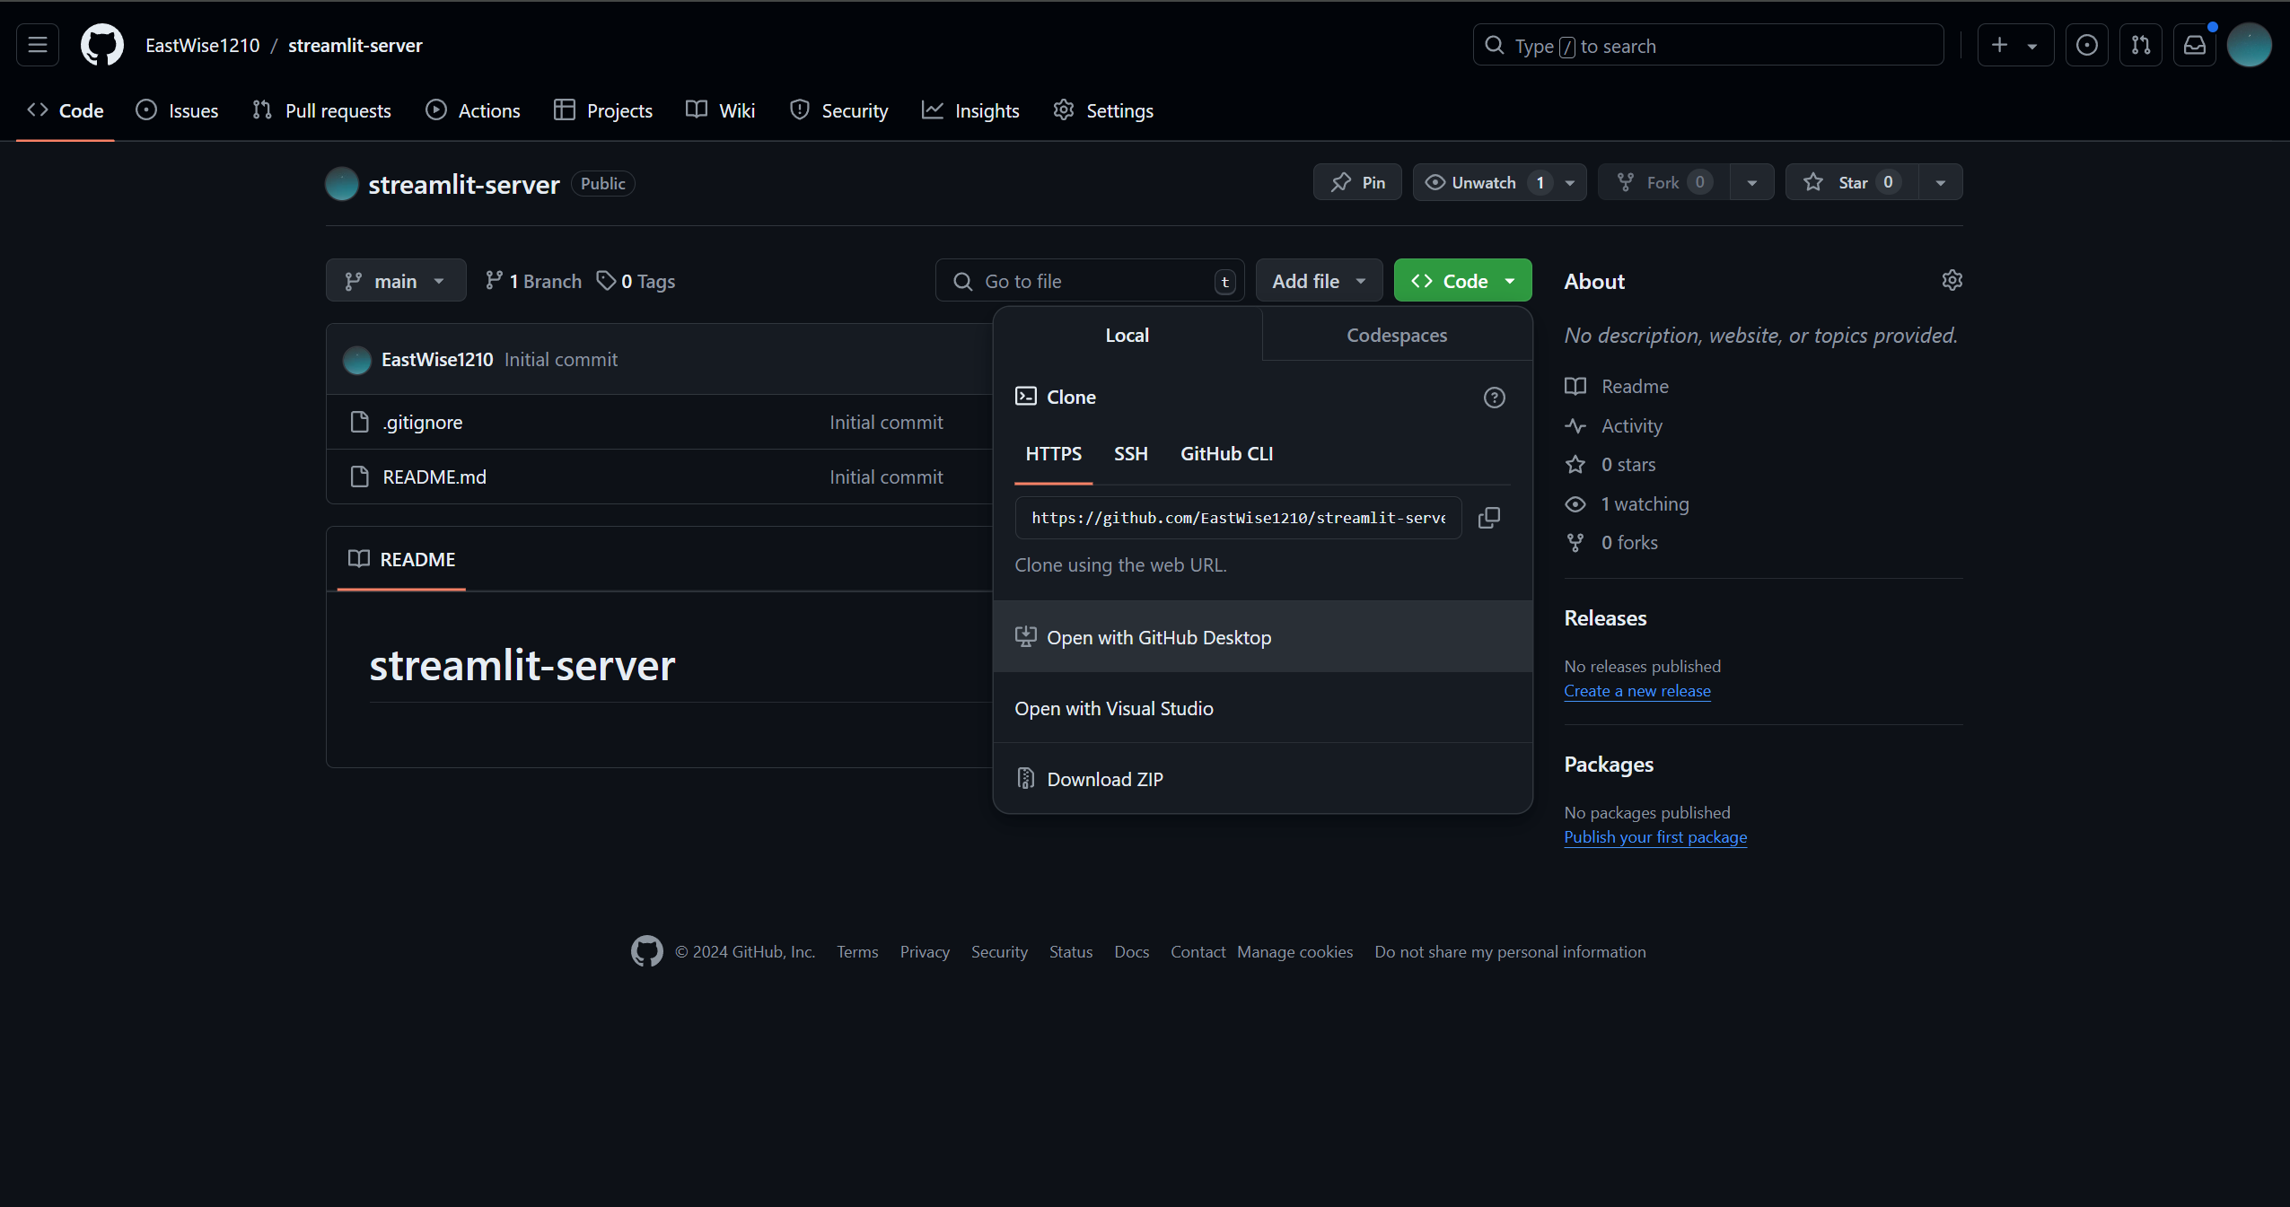Switch to the Code tab

(66, 110)
